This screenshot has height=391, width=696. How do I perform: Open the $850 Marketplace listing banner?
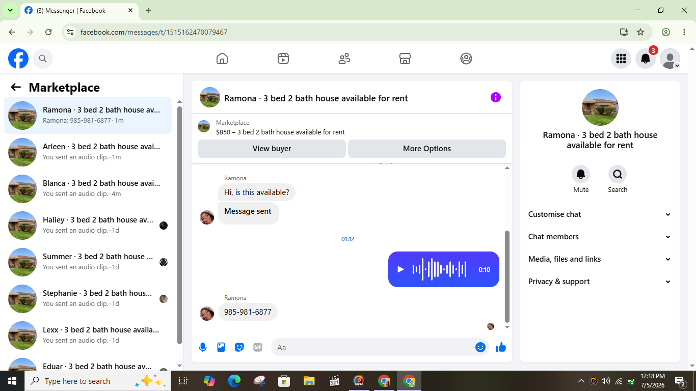[x=352, y=127]
